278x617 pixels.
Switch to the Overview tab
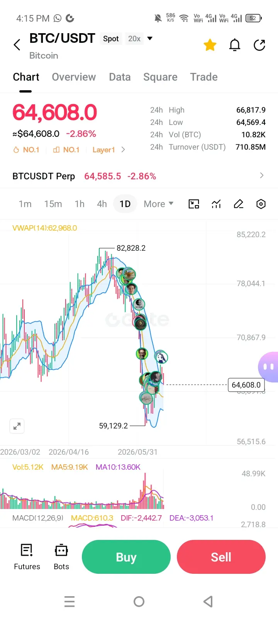point(74,77)
